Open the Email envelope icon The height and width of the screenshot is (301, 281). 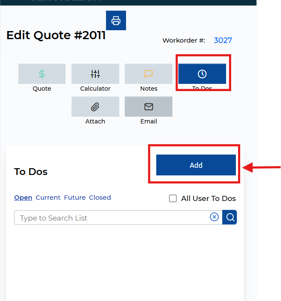pyautogui.click(x=149, y=106)
